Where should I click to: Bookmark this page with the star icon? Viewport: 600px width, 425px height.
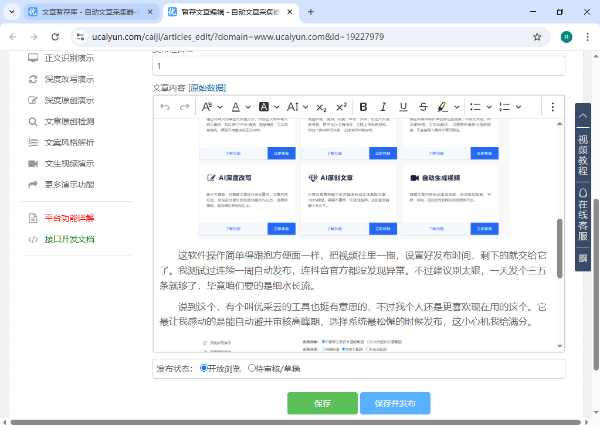coord(537,37)
